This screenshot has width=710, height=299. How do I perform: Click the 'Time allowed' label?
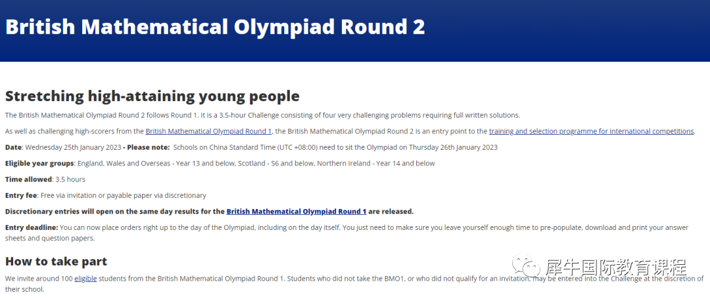pos(28,179)
